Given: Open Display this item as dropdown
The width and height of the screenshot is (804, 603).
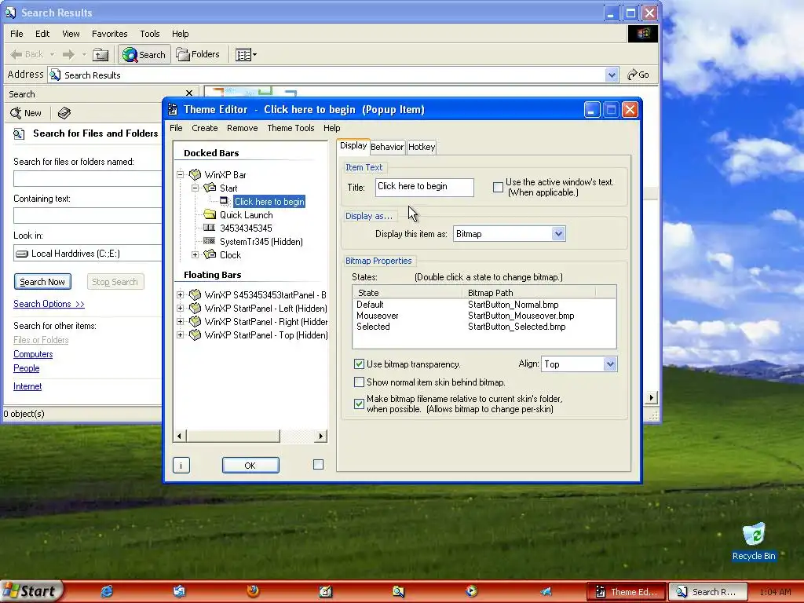Looking at the screenshot, I should click(558, 234).
